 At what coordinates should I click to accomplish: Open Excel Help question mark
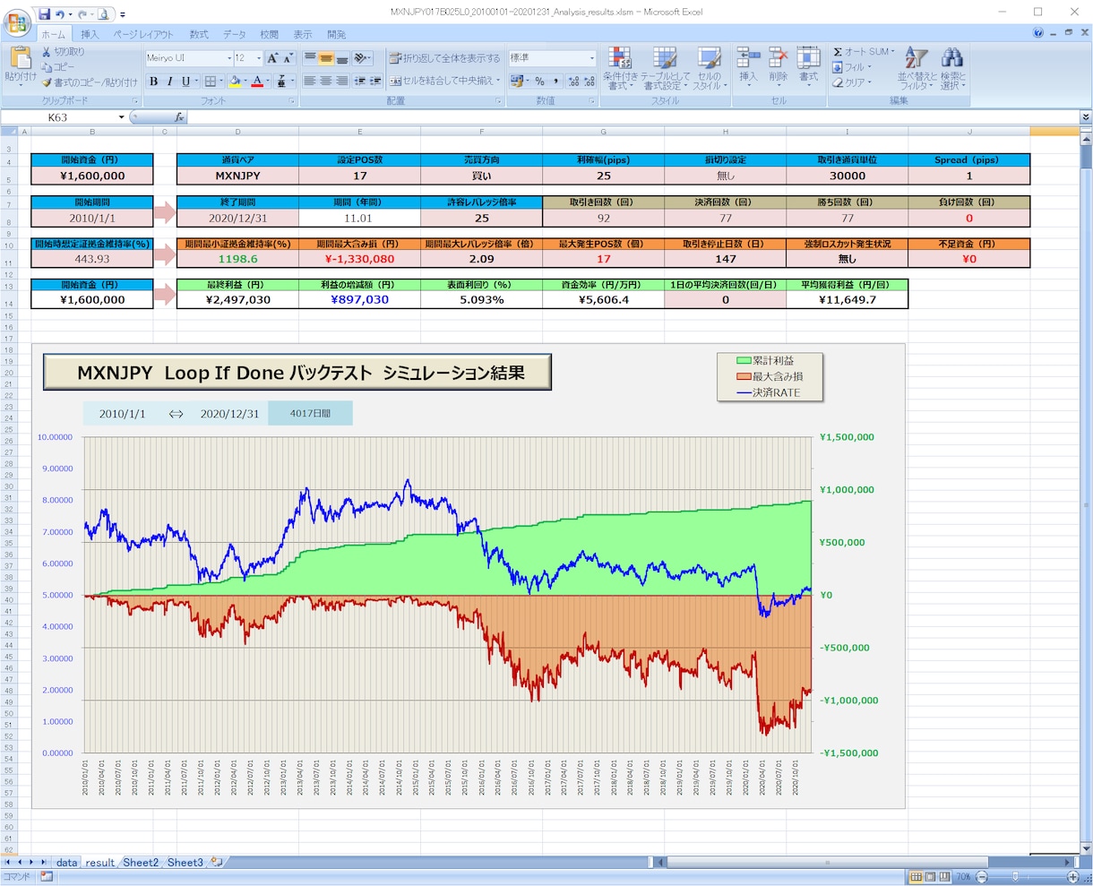[1038, 33]
